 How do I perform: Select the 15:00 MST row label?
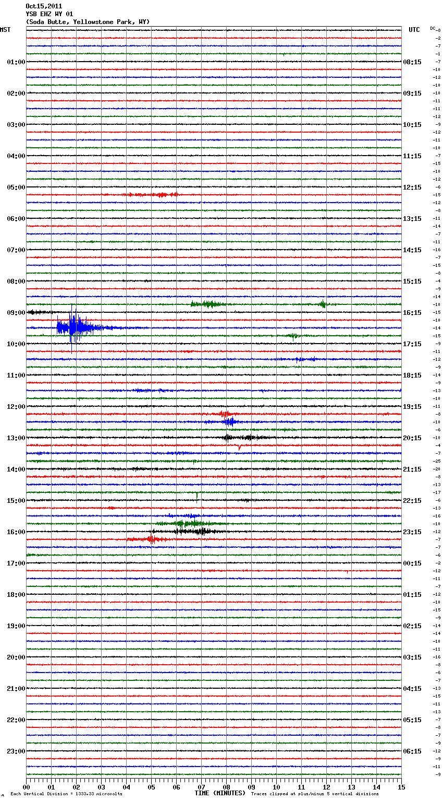pos(16,501)
